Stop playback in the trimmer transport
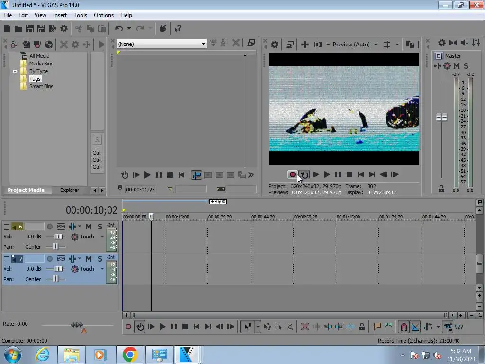 [x=170, y=175]
